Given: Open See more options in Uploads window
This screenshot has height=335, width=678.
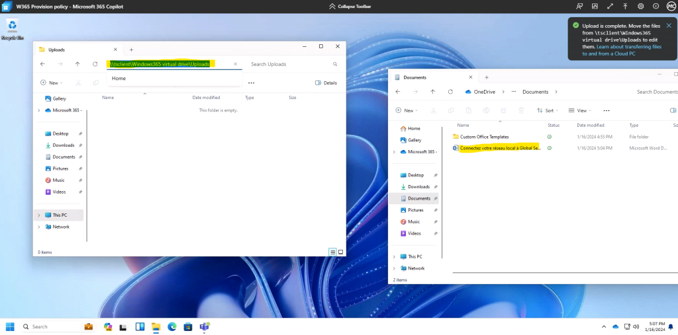Looking at the screenshot, I should click(x=251, y=83).
